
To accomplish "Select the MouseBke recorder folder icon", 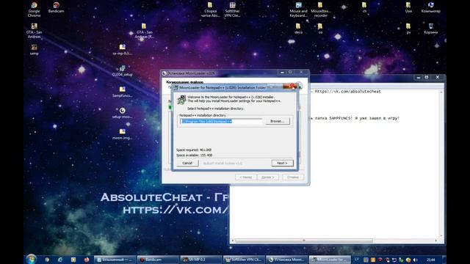I will [320, 10].
